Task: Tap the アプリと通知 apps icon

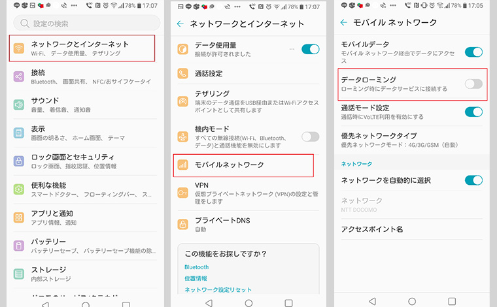Action: 19,218
